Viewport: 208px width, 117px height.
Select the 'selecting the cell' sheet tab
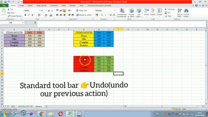[25, 106]
